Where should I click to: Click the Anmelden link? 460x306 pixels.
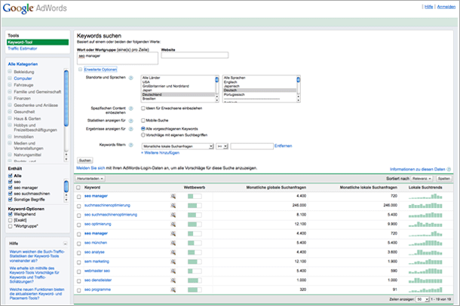[x=446, y=7]
